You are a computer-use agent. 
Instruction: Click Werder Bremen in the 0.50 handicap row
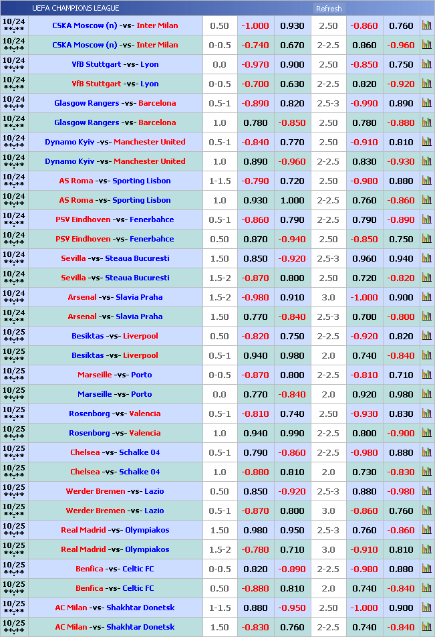click(95, 491)
